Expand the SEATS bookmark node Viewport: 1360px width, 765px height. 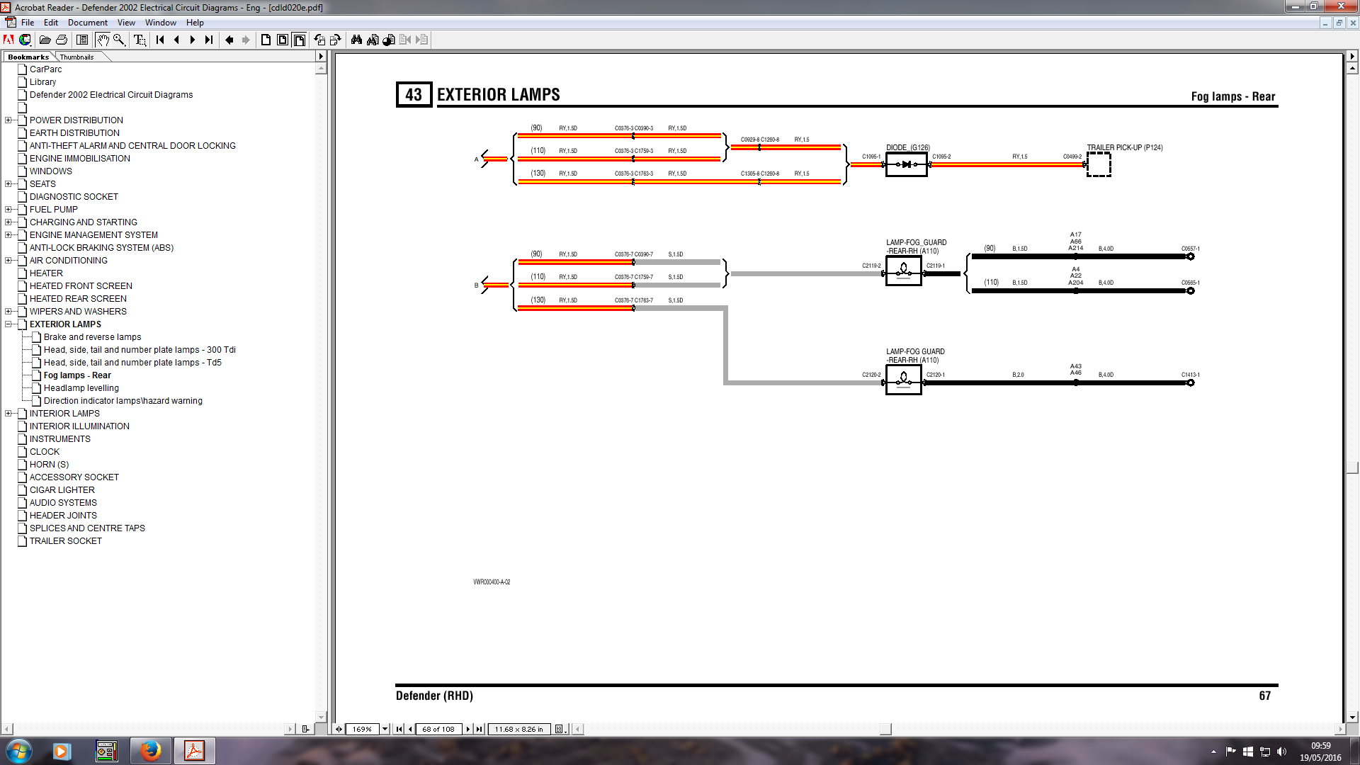8,184
